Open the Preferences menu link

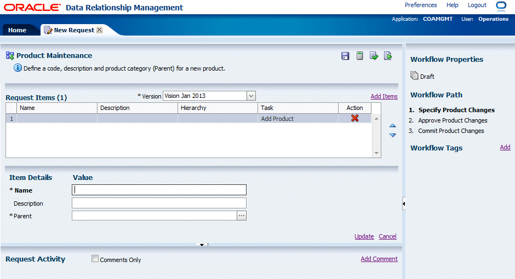(421, 5)
